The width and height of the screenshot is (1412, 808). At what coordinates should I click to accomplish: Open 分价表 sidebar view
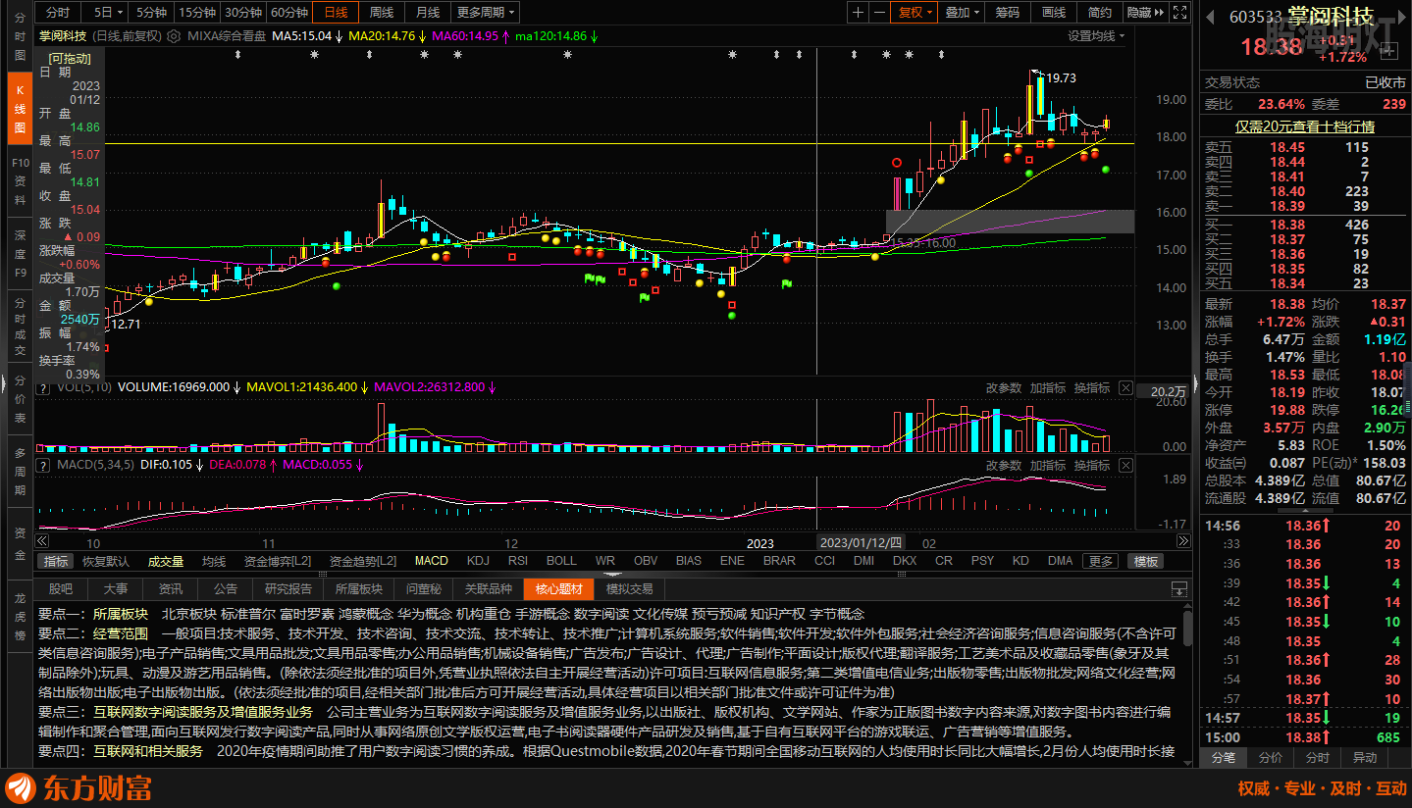[x=20, y=398]
